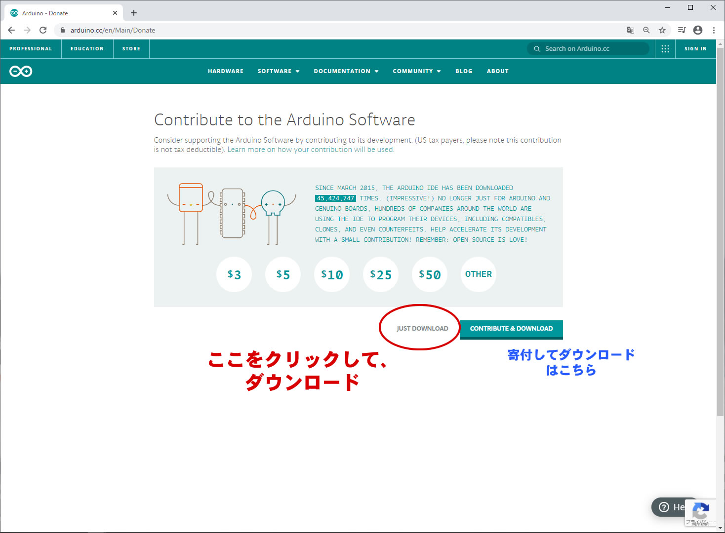The image size is (725, 533).
Task: Select the $3 contribution amount
Action: click(x=234, y=274)
